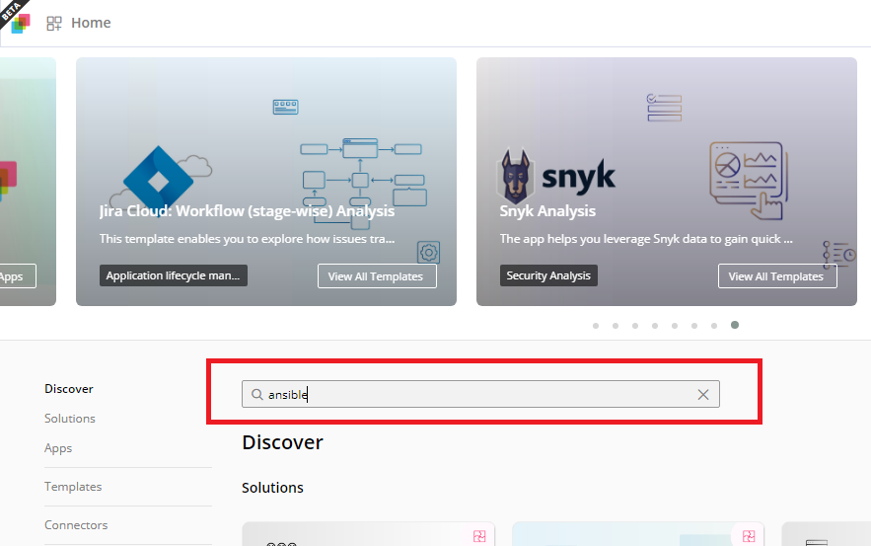Go to the first carousel dot
The image size is (871, 546).
(x=596, y=326)
